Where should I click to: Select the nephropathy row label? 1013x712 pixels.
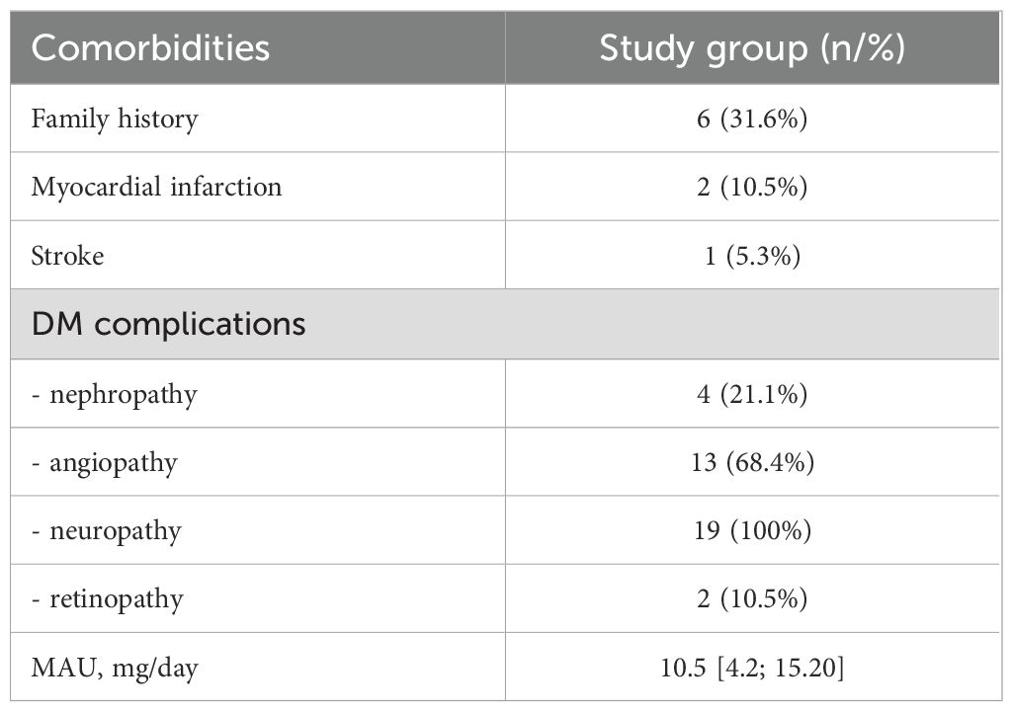coord(115,395)
